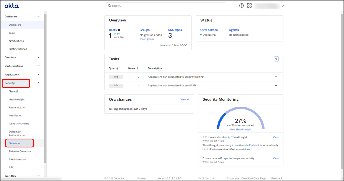Open the Tasks filter icon
This screenshot has width=344, height=181.
point(276,59)
